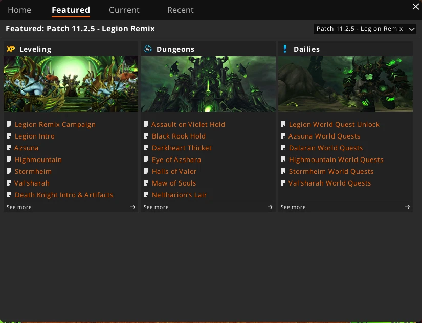Switch to the Home tab
The width and height of the screenshot is (422, 323).
19,10
